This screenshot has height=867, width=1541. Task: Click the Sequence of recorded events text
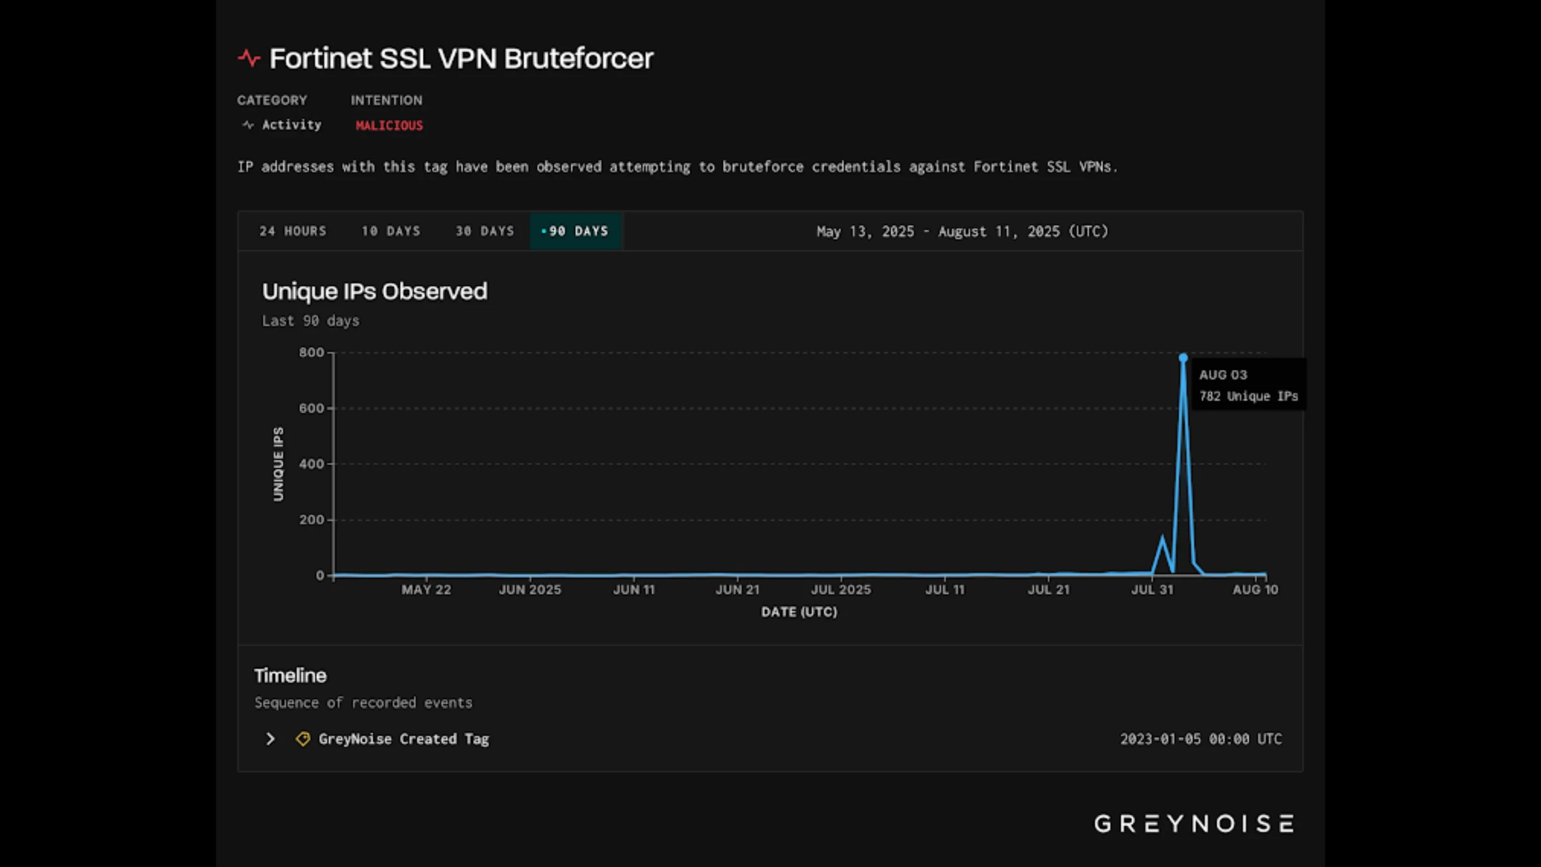pyautogui.click(x=363, y=703)
